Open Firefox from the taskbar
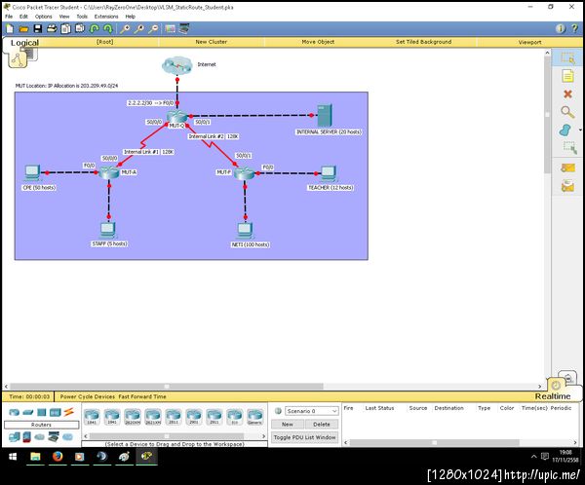Screen dimensions: 585x485 click(x=58, y=457)
